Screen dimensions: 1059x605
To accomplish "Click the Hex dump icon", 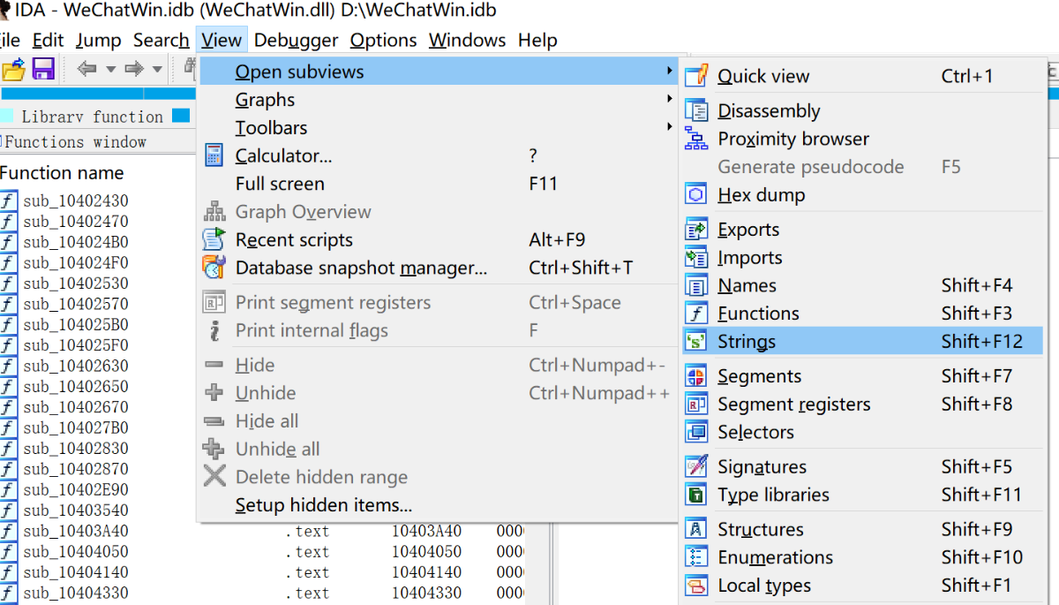I will [x=697, y=194].
